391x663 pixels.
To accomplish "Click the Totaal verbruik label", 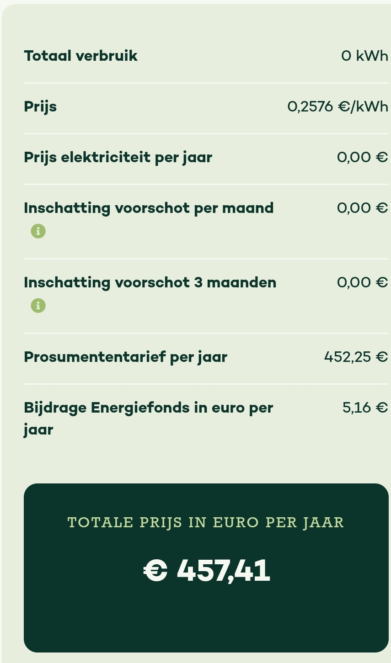I will (80, 56).
